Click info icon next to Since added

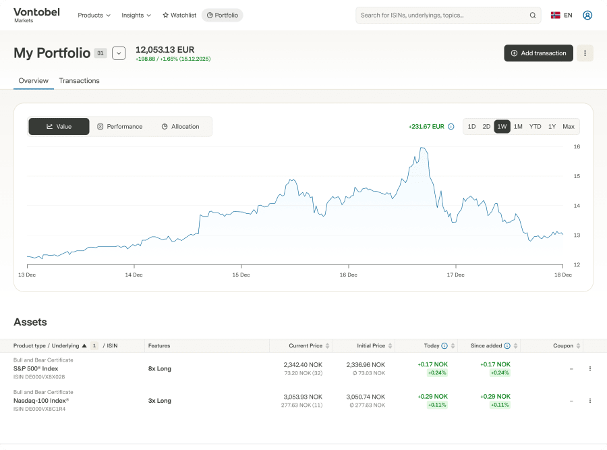tap(507, 346)
